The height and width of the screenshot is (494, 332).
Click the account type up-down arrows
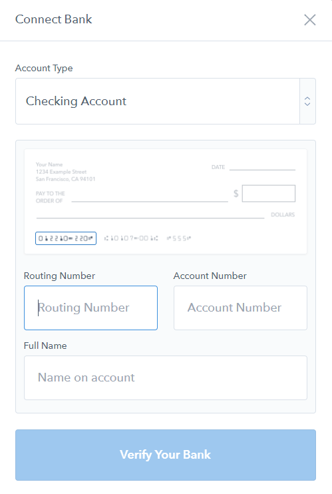[x=307, y=101]
